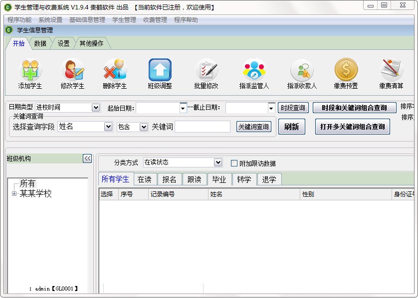
Task: Expand the 某某学校 tree node
Action: click(14, 194)
